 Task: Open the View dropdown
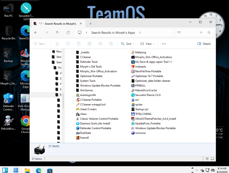point(147,44)
